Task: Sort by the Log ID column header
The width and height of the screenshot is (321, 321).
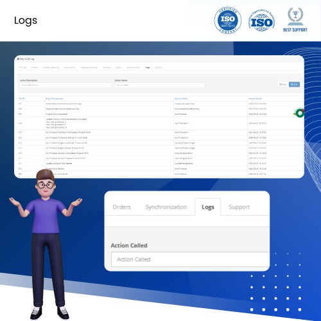Action: pyautogui.click(x=22, y=99)
